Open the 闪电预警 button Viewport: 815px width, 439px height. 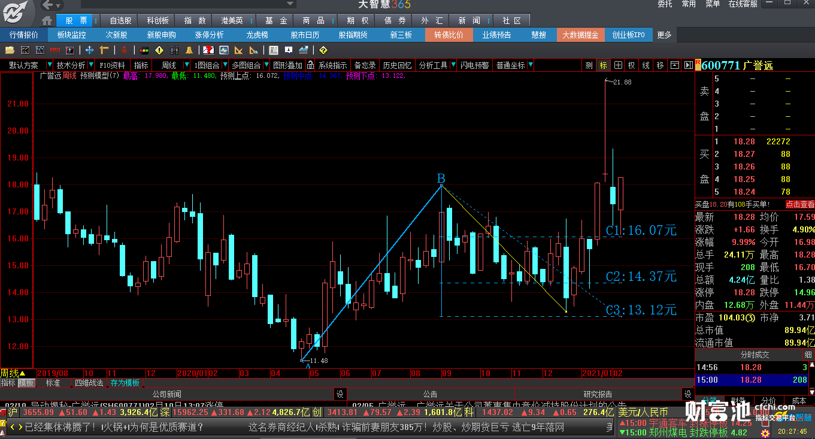tap(475, 65)
